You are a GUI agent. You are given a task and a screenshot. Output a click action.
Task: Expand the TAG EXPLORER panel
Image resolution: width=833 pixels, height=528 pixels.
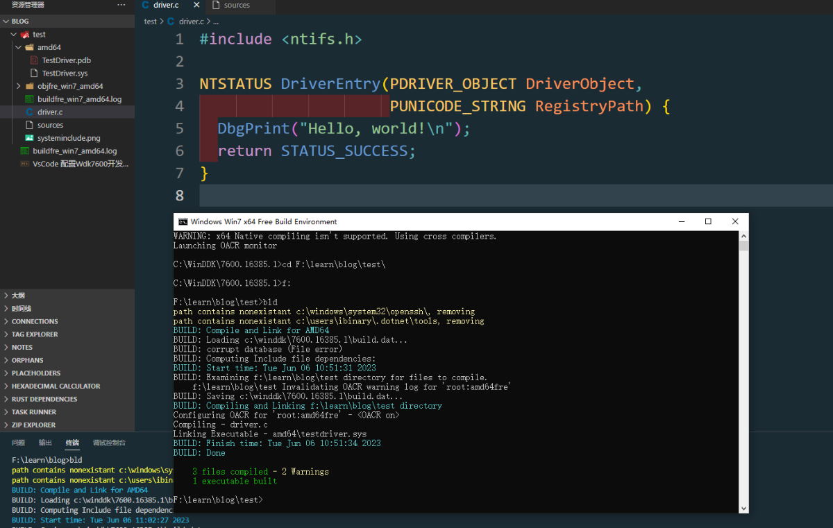point(67,334)
